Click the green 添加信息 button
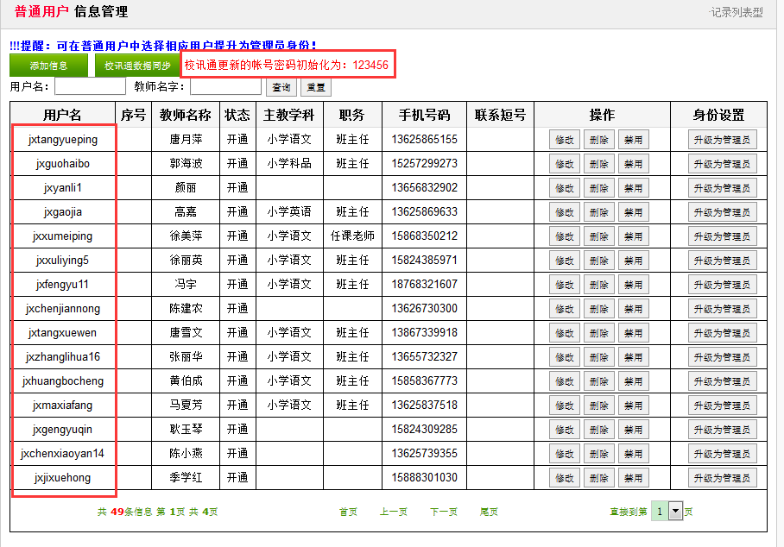 point(48,66)
